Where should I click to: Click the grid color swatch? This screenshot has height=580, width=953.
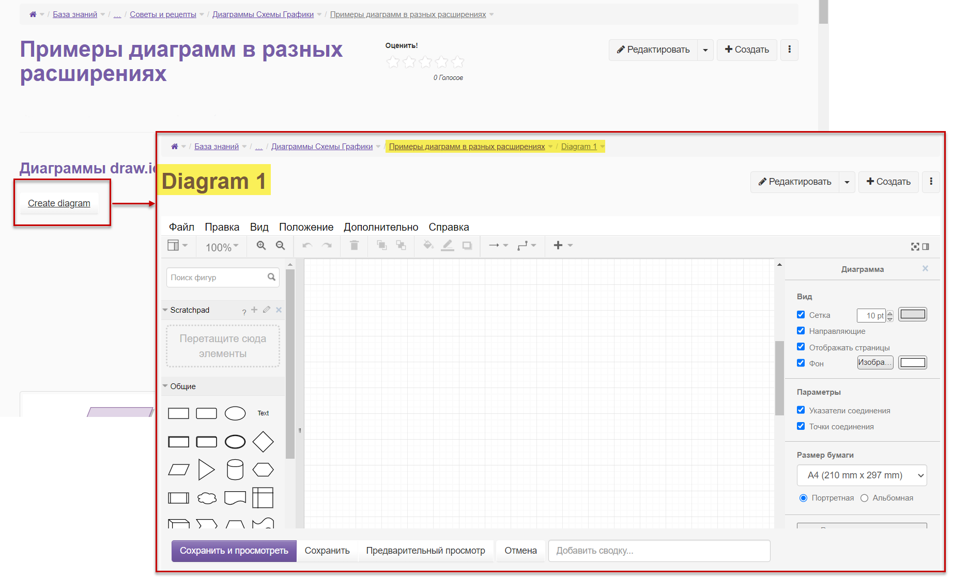912,315
